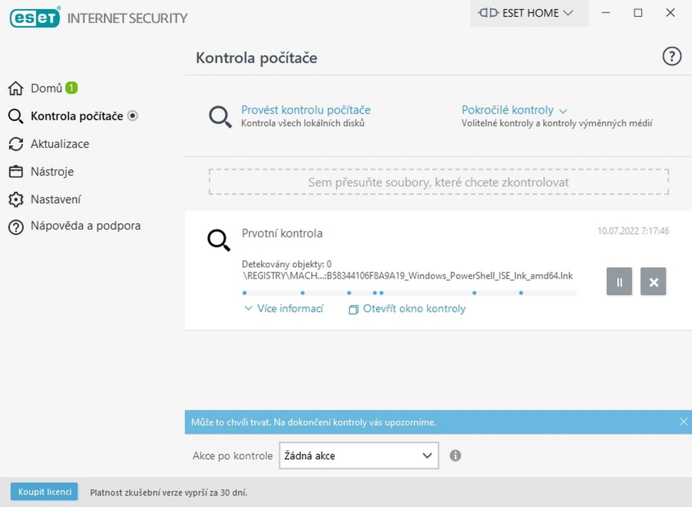The width and height of the screenshot is (692, 507).
Task: Select Nástroje in the sidebar
Action: tap(52, 172)
